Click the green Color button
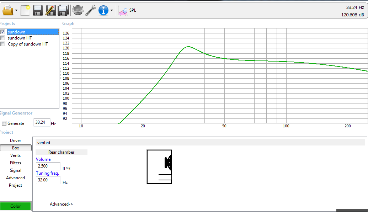Screen dimensions: 368x212 (16, 206)
